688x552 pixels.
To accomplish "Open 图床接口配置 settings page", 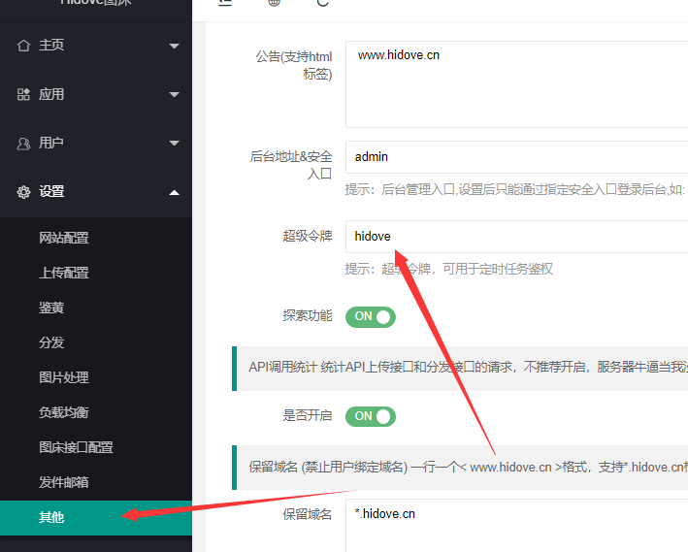I will 96,447.
